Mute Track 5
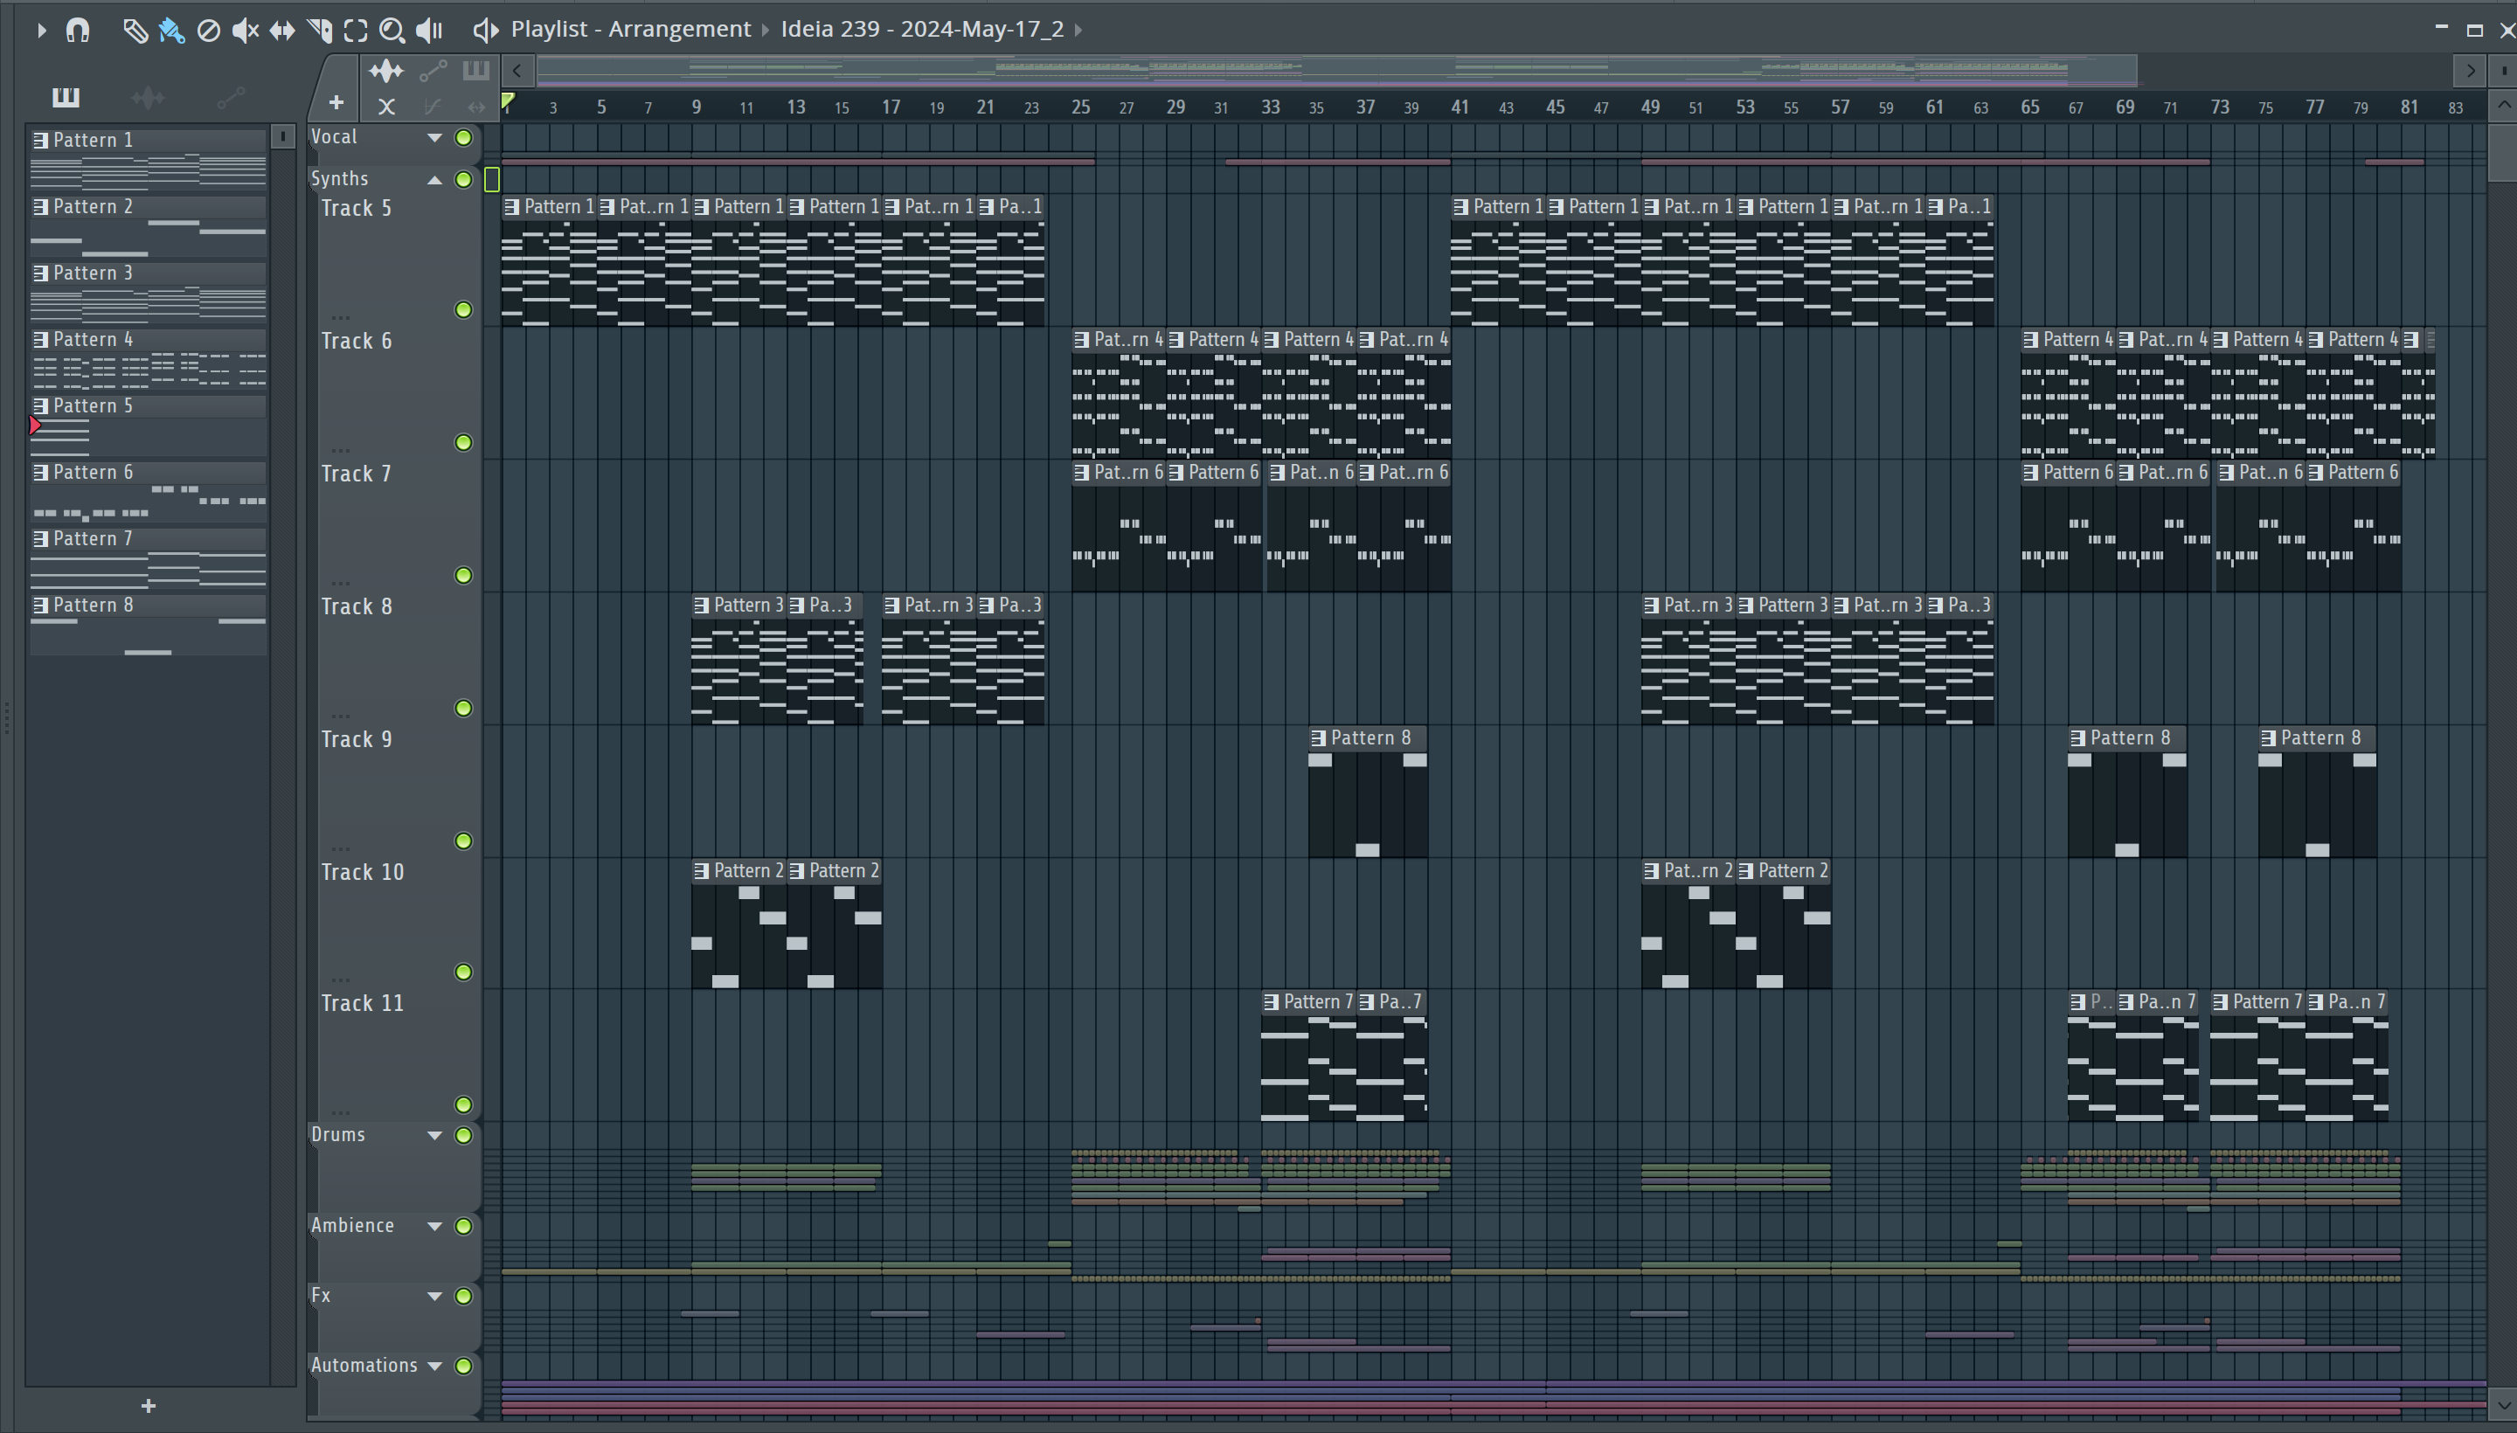The height and width of the screenshot is (1433, 2517). tap(463, 310)
